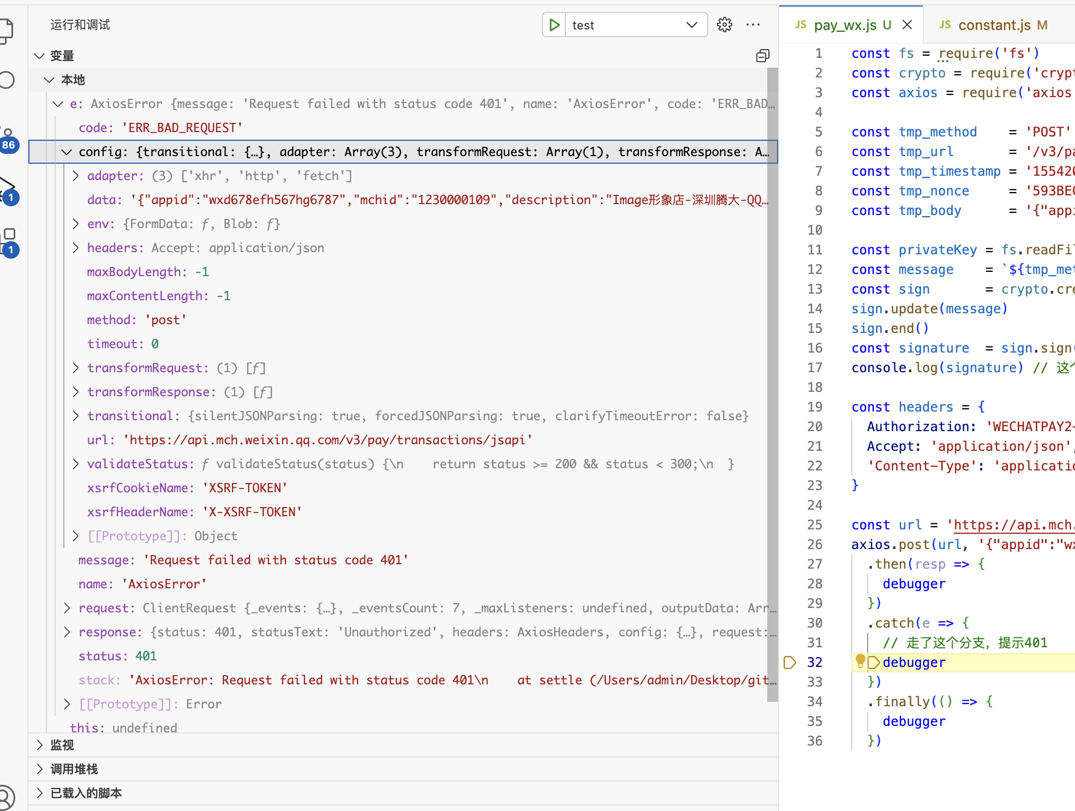1075x811 pixels.
Task: Open the Accounts icon in the activity bar
Action: click(5, 797)
